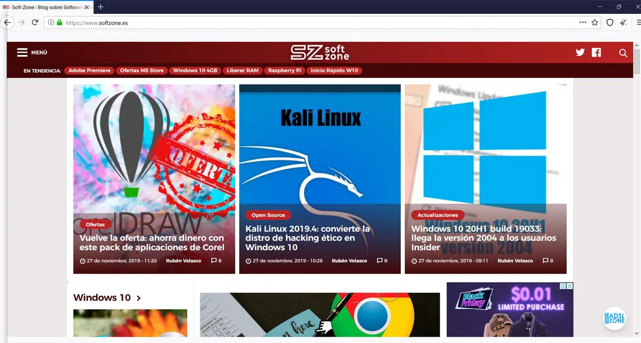This screenshot has width=641, height=343.
Task: Click the Ofertas category badge
Action: pyautogui.click(x=96, y=225)
